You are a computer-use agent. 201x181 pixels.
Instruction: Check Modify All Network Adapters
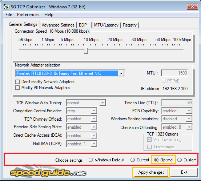point(17,88)
